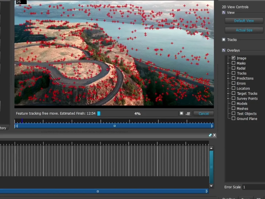Enable the Predictions overlay checkbox

click(x=233, y=78)
